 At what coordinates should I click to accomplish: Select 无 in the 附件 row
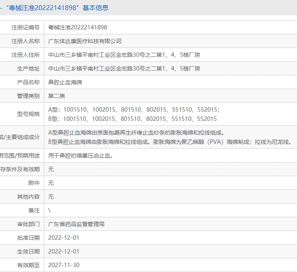click(x=51, y=183)
